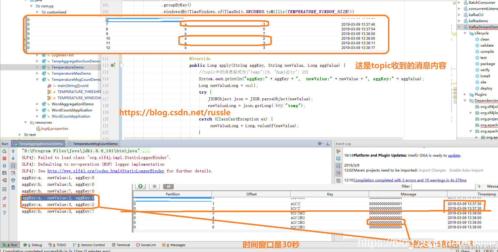Expand the WordAggregationDemo class node
498x252 pixels.
37,104
